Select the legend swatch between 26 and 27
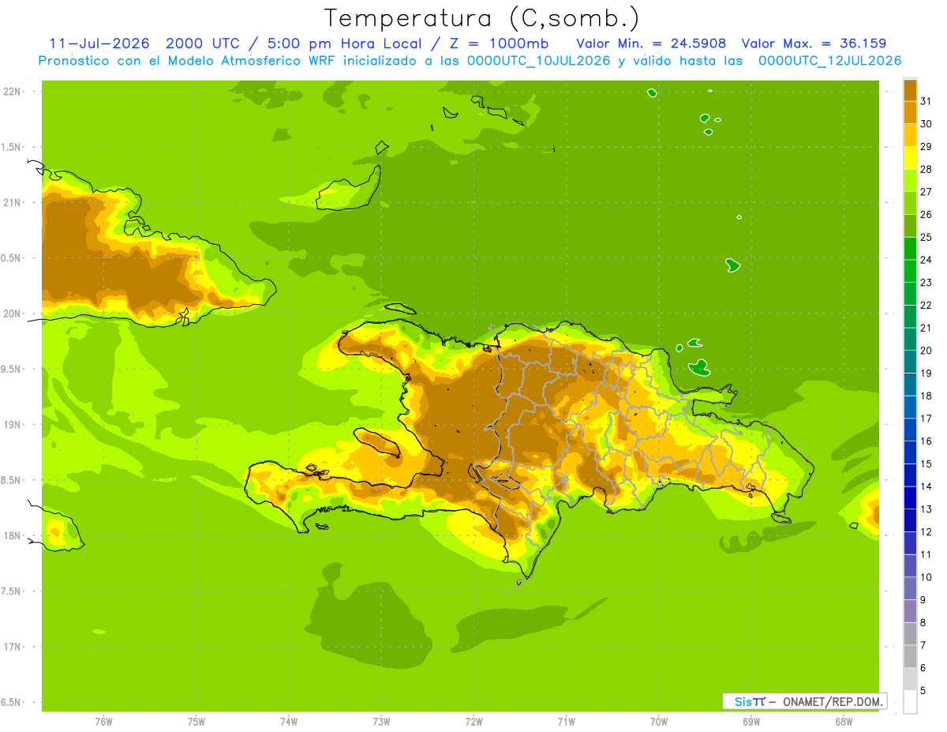The height and width of the screenshot is (732, 947). (910, 203)
